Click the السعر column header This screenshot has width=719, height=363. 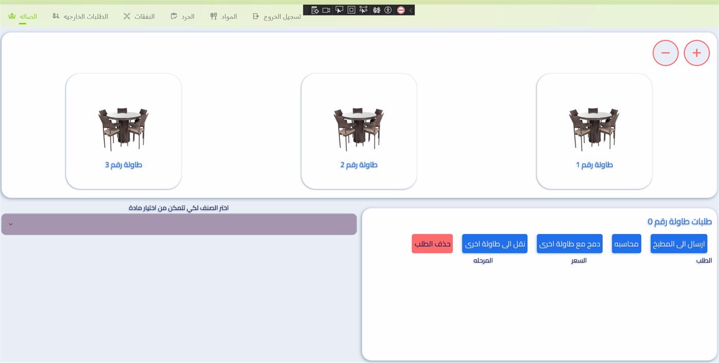point(579,261)
